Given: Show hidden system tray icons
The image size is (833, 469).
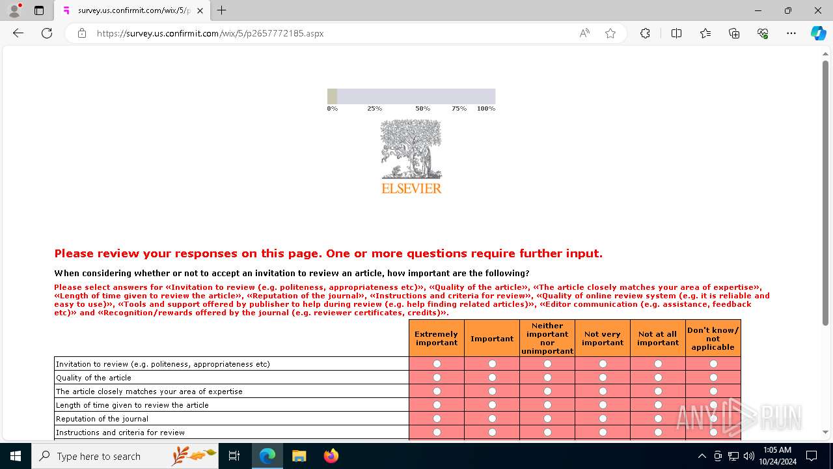Looking at the screenshot, I should [x=702, y=456].
